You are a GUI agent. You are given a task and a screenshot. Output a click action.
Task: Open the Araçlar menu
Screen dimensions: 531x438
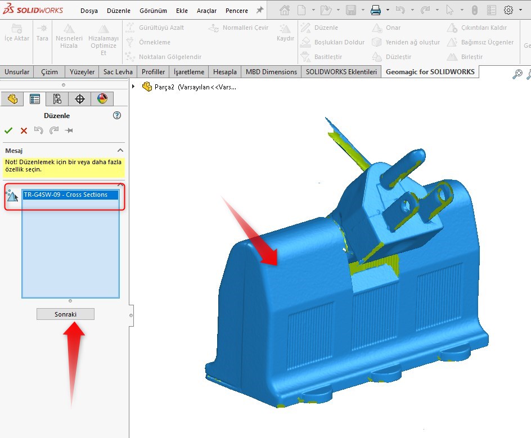coord(206,11)
